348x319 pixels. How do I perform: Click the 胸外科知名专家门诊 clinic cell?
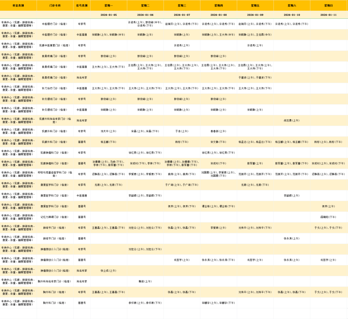click(x=55, y=281)
